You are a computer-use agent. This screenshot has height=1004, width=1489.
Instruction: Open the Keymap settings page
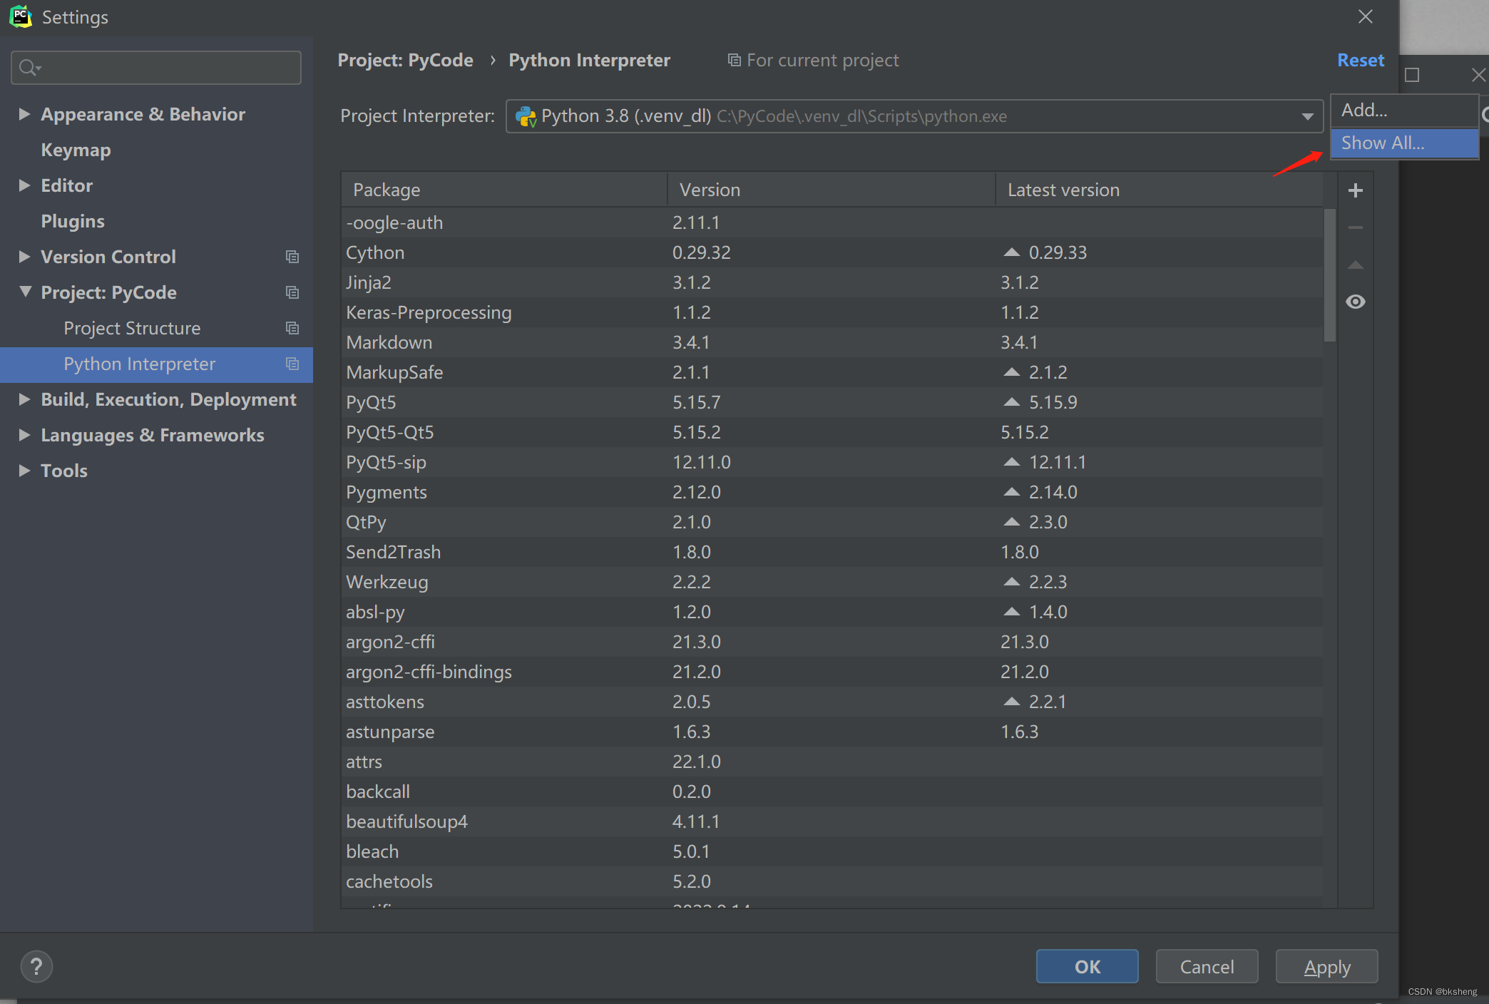tap(76, 150)
